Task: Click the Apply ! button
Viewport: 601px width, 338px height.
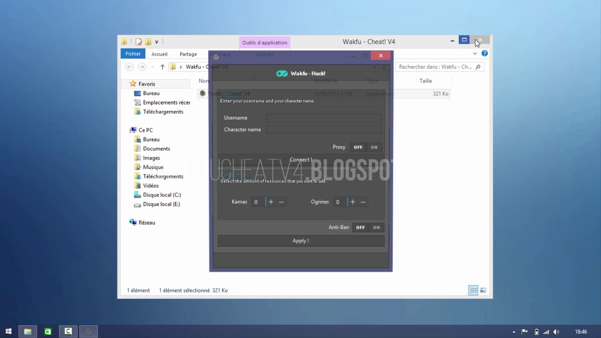Action: coord(301,241)
